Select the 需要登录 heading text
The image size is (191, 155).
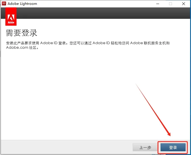tap(21, 33)
